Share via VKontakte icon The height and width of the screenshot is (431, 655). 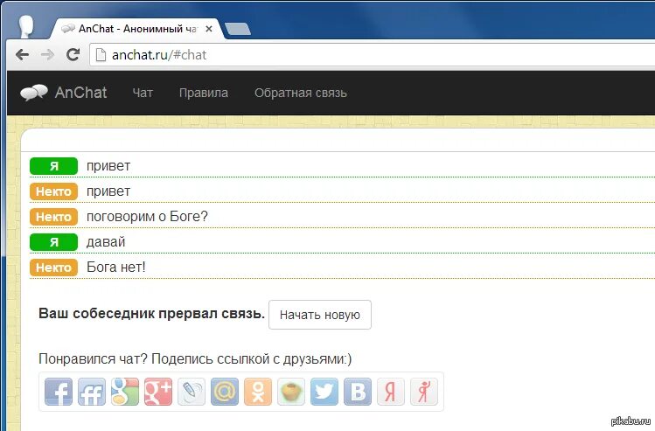coord(358,392)
